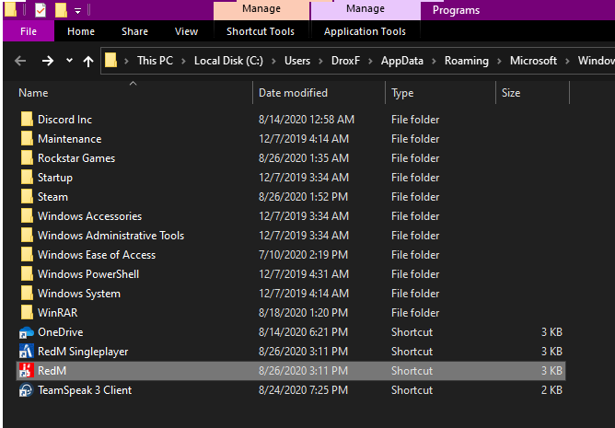Click the WinRAR folder icon
The image size is (615, 428).
click(27, 313)
